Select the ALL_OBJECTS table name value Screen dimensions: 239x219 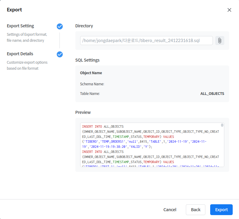tap(212, 94)
